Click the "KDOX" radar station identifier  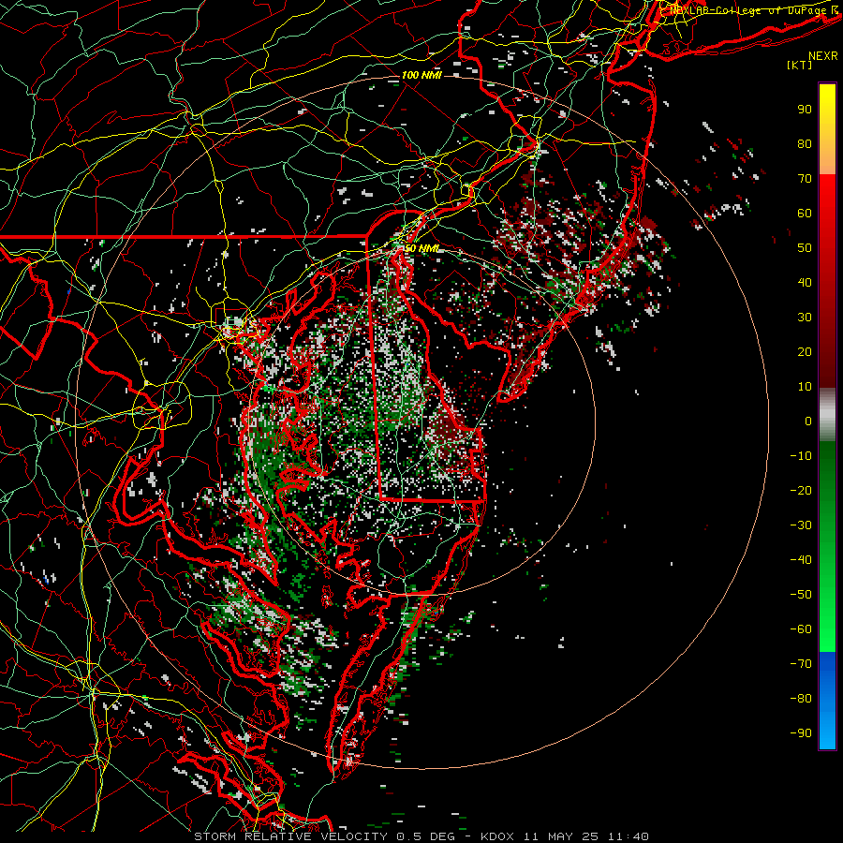(x=497, y=836)
